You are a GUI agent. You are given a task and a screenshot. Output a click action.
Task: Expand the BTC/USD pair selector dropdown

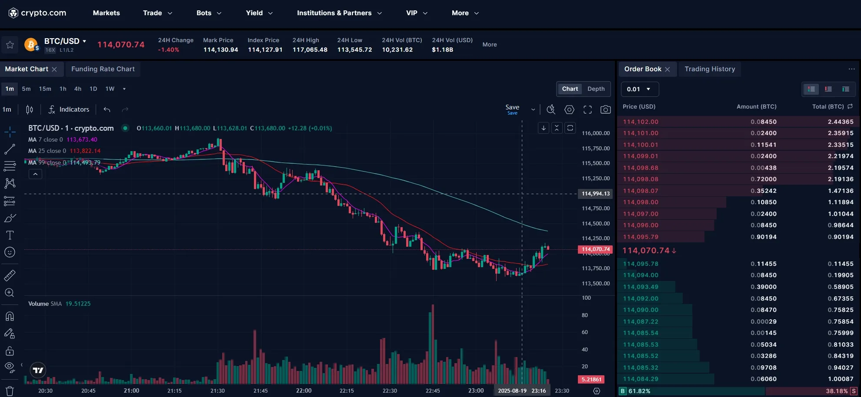click(x=84, y=41)
